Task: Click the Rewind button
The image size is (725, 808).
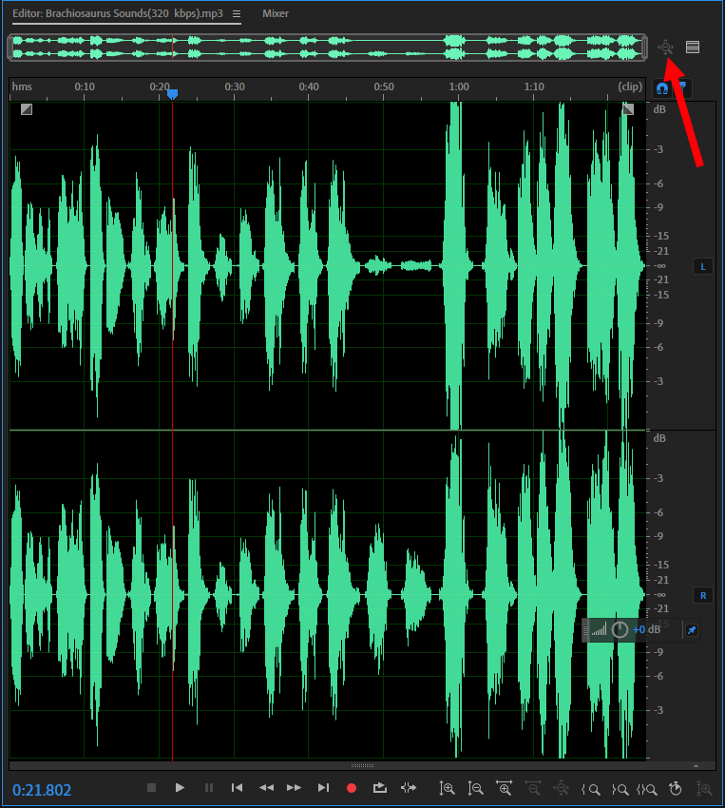Action: [266, 788]
